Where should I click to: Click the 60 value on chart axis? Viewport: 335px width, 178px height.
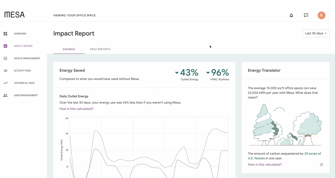[67, 118]
